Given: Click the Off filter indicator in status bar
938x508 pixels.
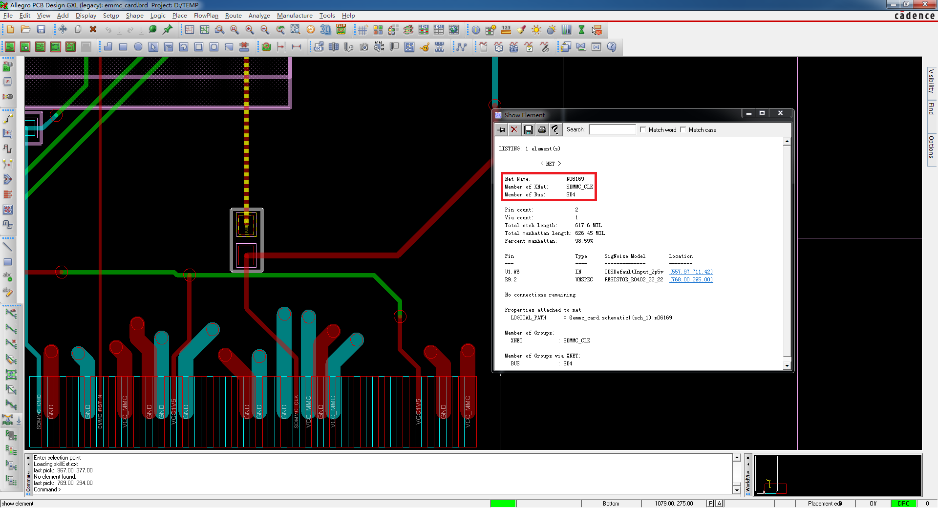Looking at the screenshot, I should (x=873, y=504).
